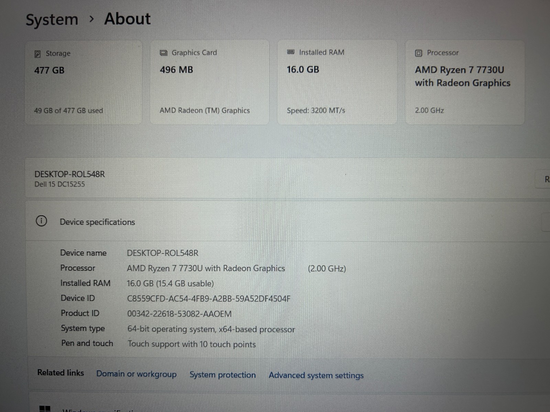Select Processor value 'AMD Ryzen 7 7730U with Radeon Graphics'
The height and width of the screenshot is (412, 550).
[x=206, y=268]
